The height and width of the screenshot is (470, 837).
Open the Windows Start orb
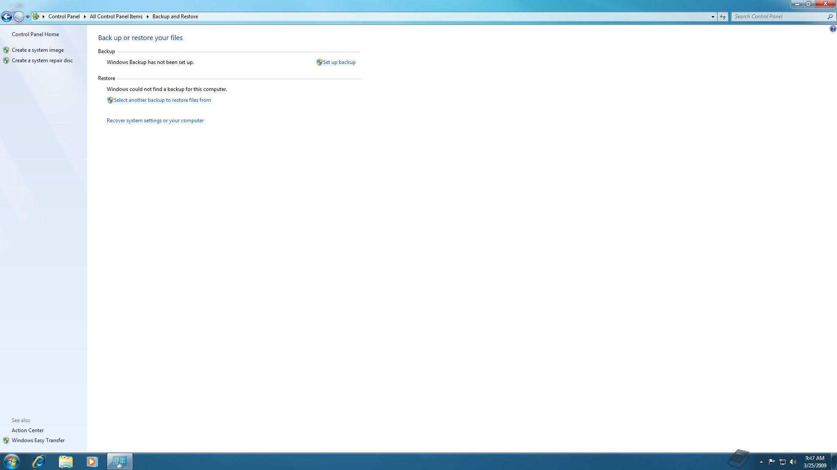pos(11,461)
